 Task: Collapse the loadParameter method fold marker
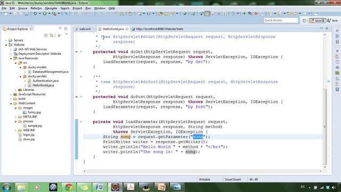click(x=81, y=122)
